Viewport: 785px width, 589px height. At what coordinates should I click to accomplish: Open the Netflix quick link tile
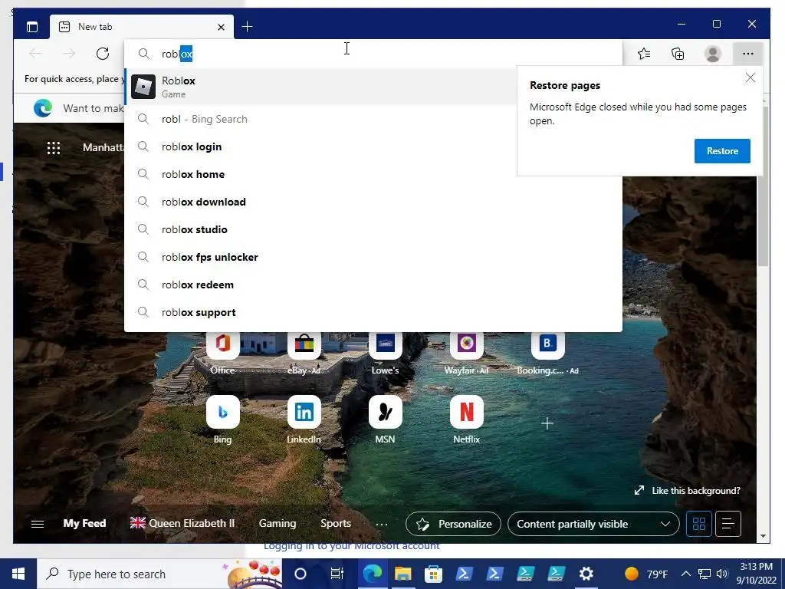coord(467,420)
